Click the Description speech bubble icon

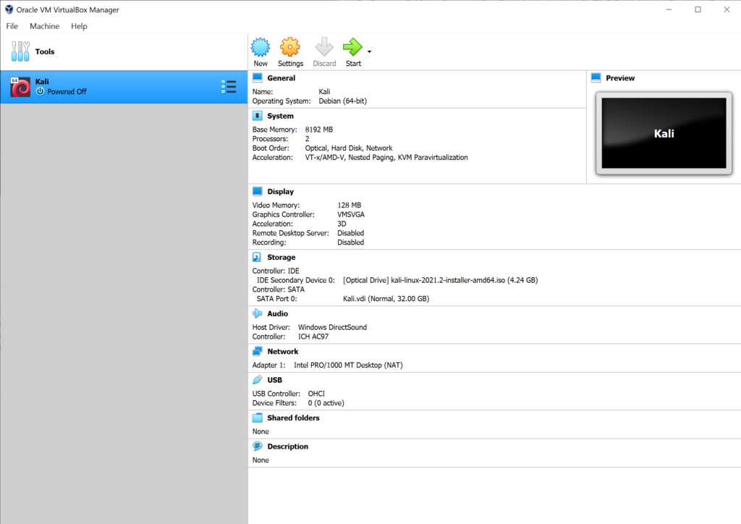pyautogui.click(x=258, y=446)
